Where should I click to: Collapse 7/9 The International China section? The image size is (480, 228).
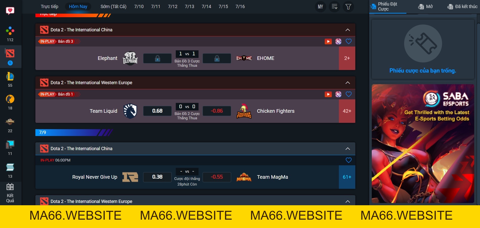[x=348, y=149]
